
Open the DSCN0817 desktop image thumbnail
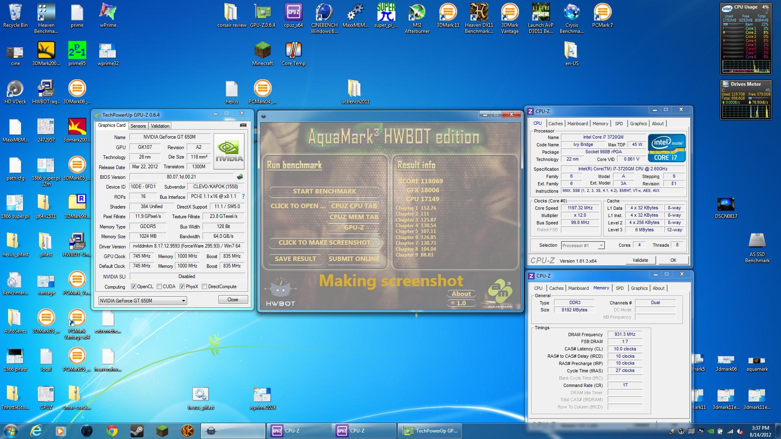pos(726,208)
